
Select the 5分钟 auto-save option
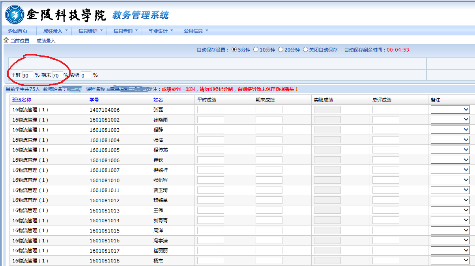coord(234,50)
